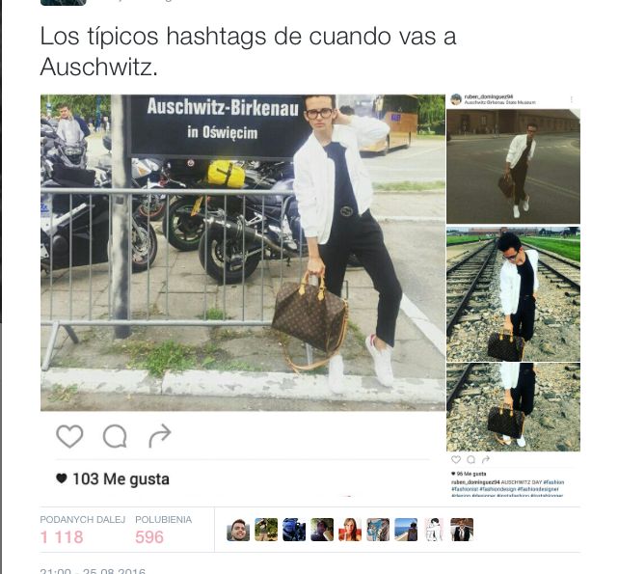Click the first liker avatar of smiling man
The height and width of the screenshot is (574, 618).
(x=238, y=530)
